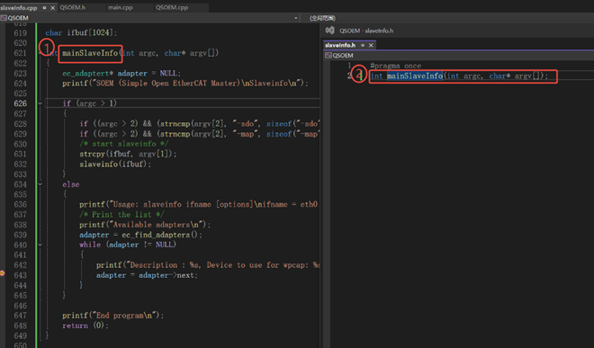
Task: Click the '/* Print the list */' comment
Action: pos(121,214)
